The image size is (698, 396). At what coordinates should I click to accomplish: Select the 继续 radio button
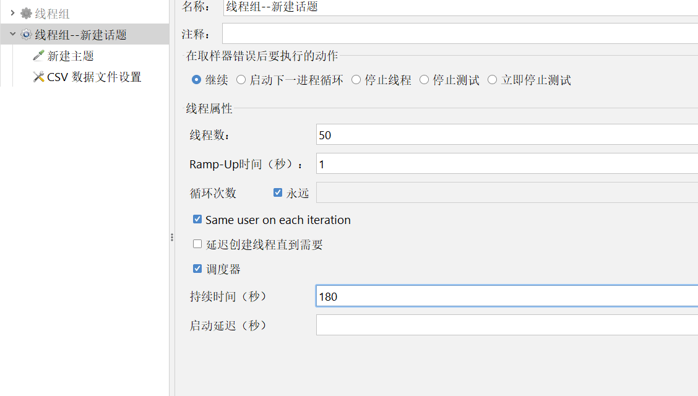pos(196,79)
